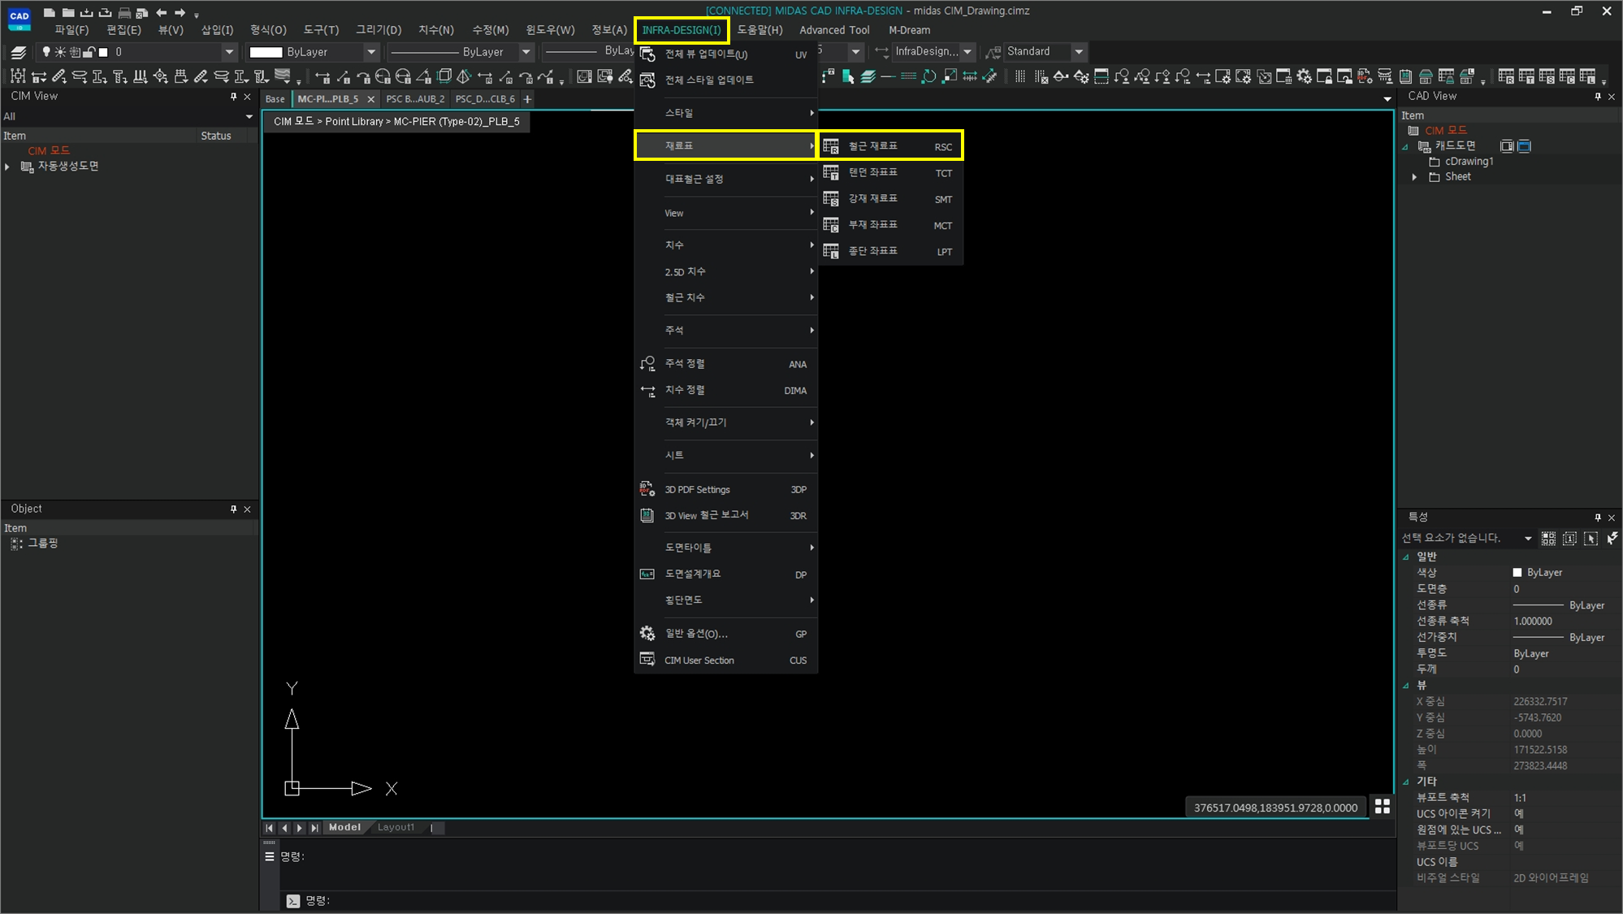
Task: Click the select objects cursor icon in 특성 panel
Action: click(x=1591, y=539)
